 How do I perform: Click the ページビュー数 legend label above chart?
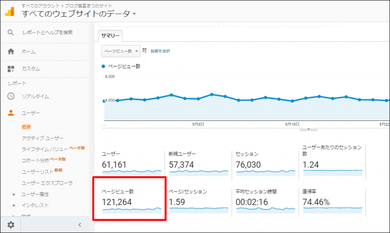click(124, 66)
